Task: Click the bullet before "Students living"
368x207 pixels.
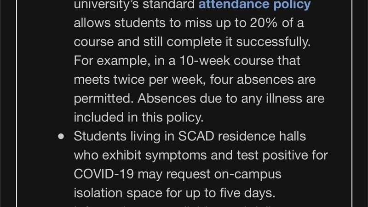Action: pyautogui.click(x=61, y=137)
